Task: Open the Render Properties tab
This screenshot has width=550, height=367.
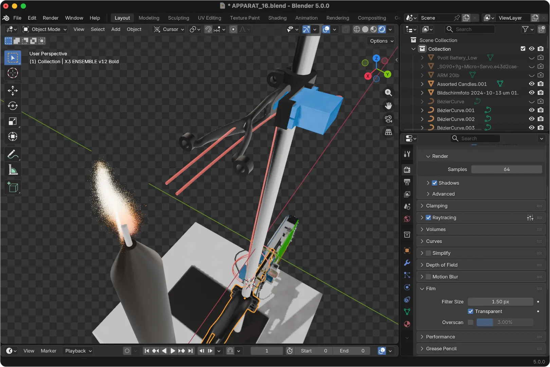Action: tap(407, 170)
